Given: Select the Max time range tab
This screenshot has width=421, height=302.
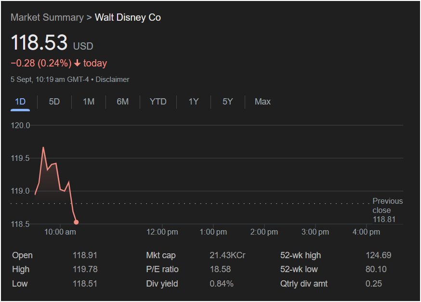Looking at the screenshot, I should (263, 102).
